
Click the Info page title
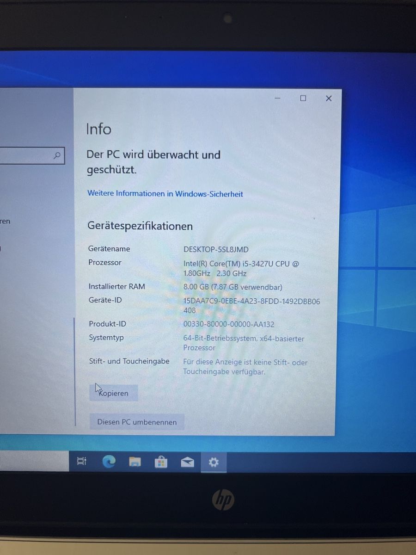pyautogui.click(x=98, y=129)
